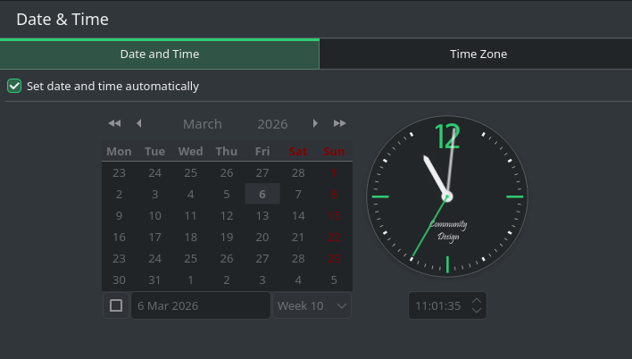Decrease time with down spinner arrow
This screenshot has height=359, width=632.
pyautogui.click(x=477, y=310)
